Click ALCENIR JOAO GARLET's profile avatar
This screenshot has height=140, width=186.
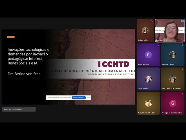(149, 103)
